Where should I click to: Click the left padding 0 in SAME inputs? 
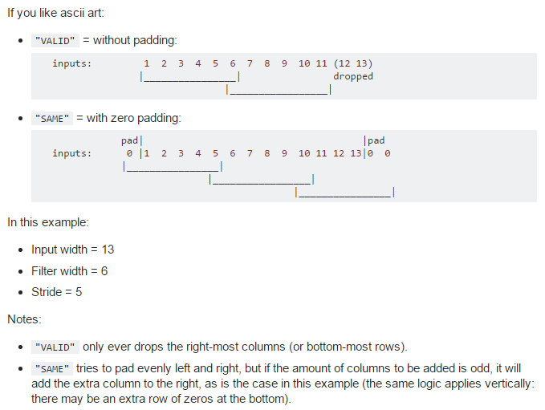pyautogui.click(x=129, y=153)
